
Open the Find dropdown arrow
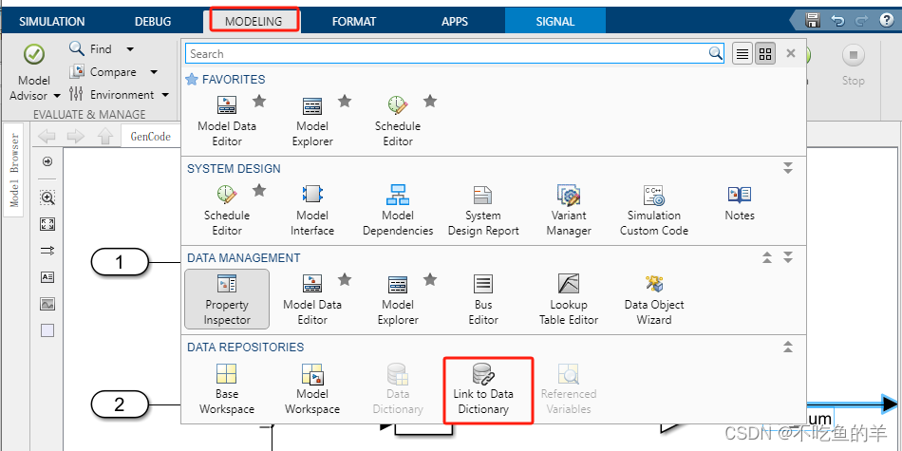point(130,49)
